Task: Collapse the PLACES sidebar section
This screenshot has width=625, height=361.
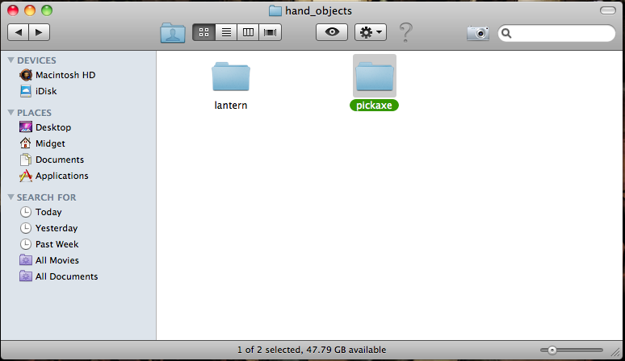Action: coord(10,113)
